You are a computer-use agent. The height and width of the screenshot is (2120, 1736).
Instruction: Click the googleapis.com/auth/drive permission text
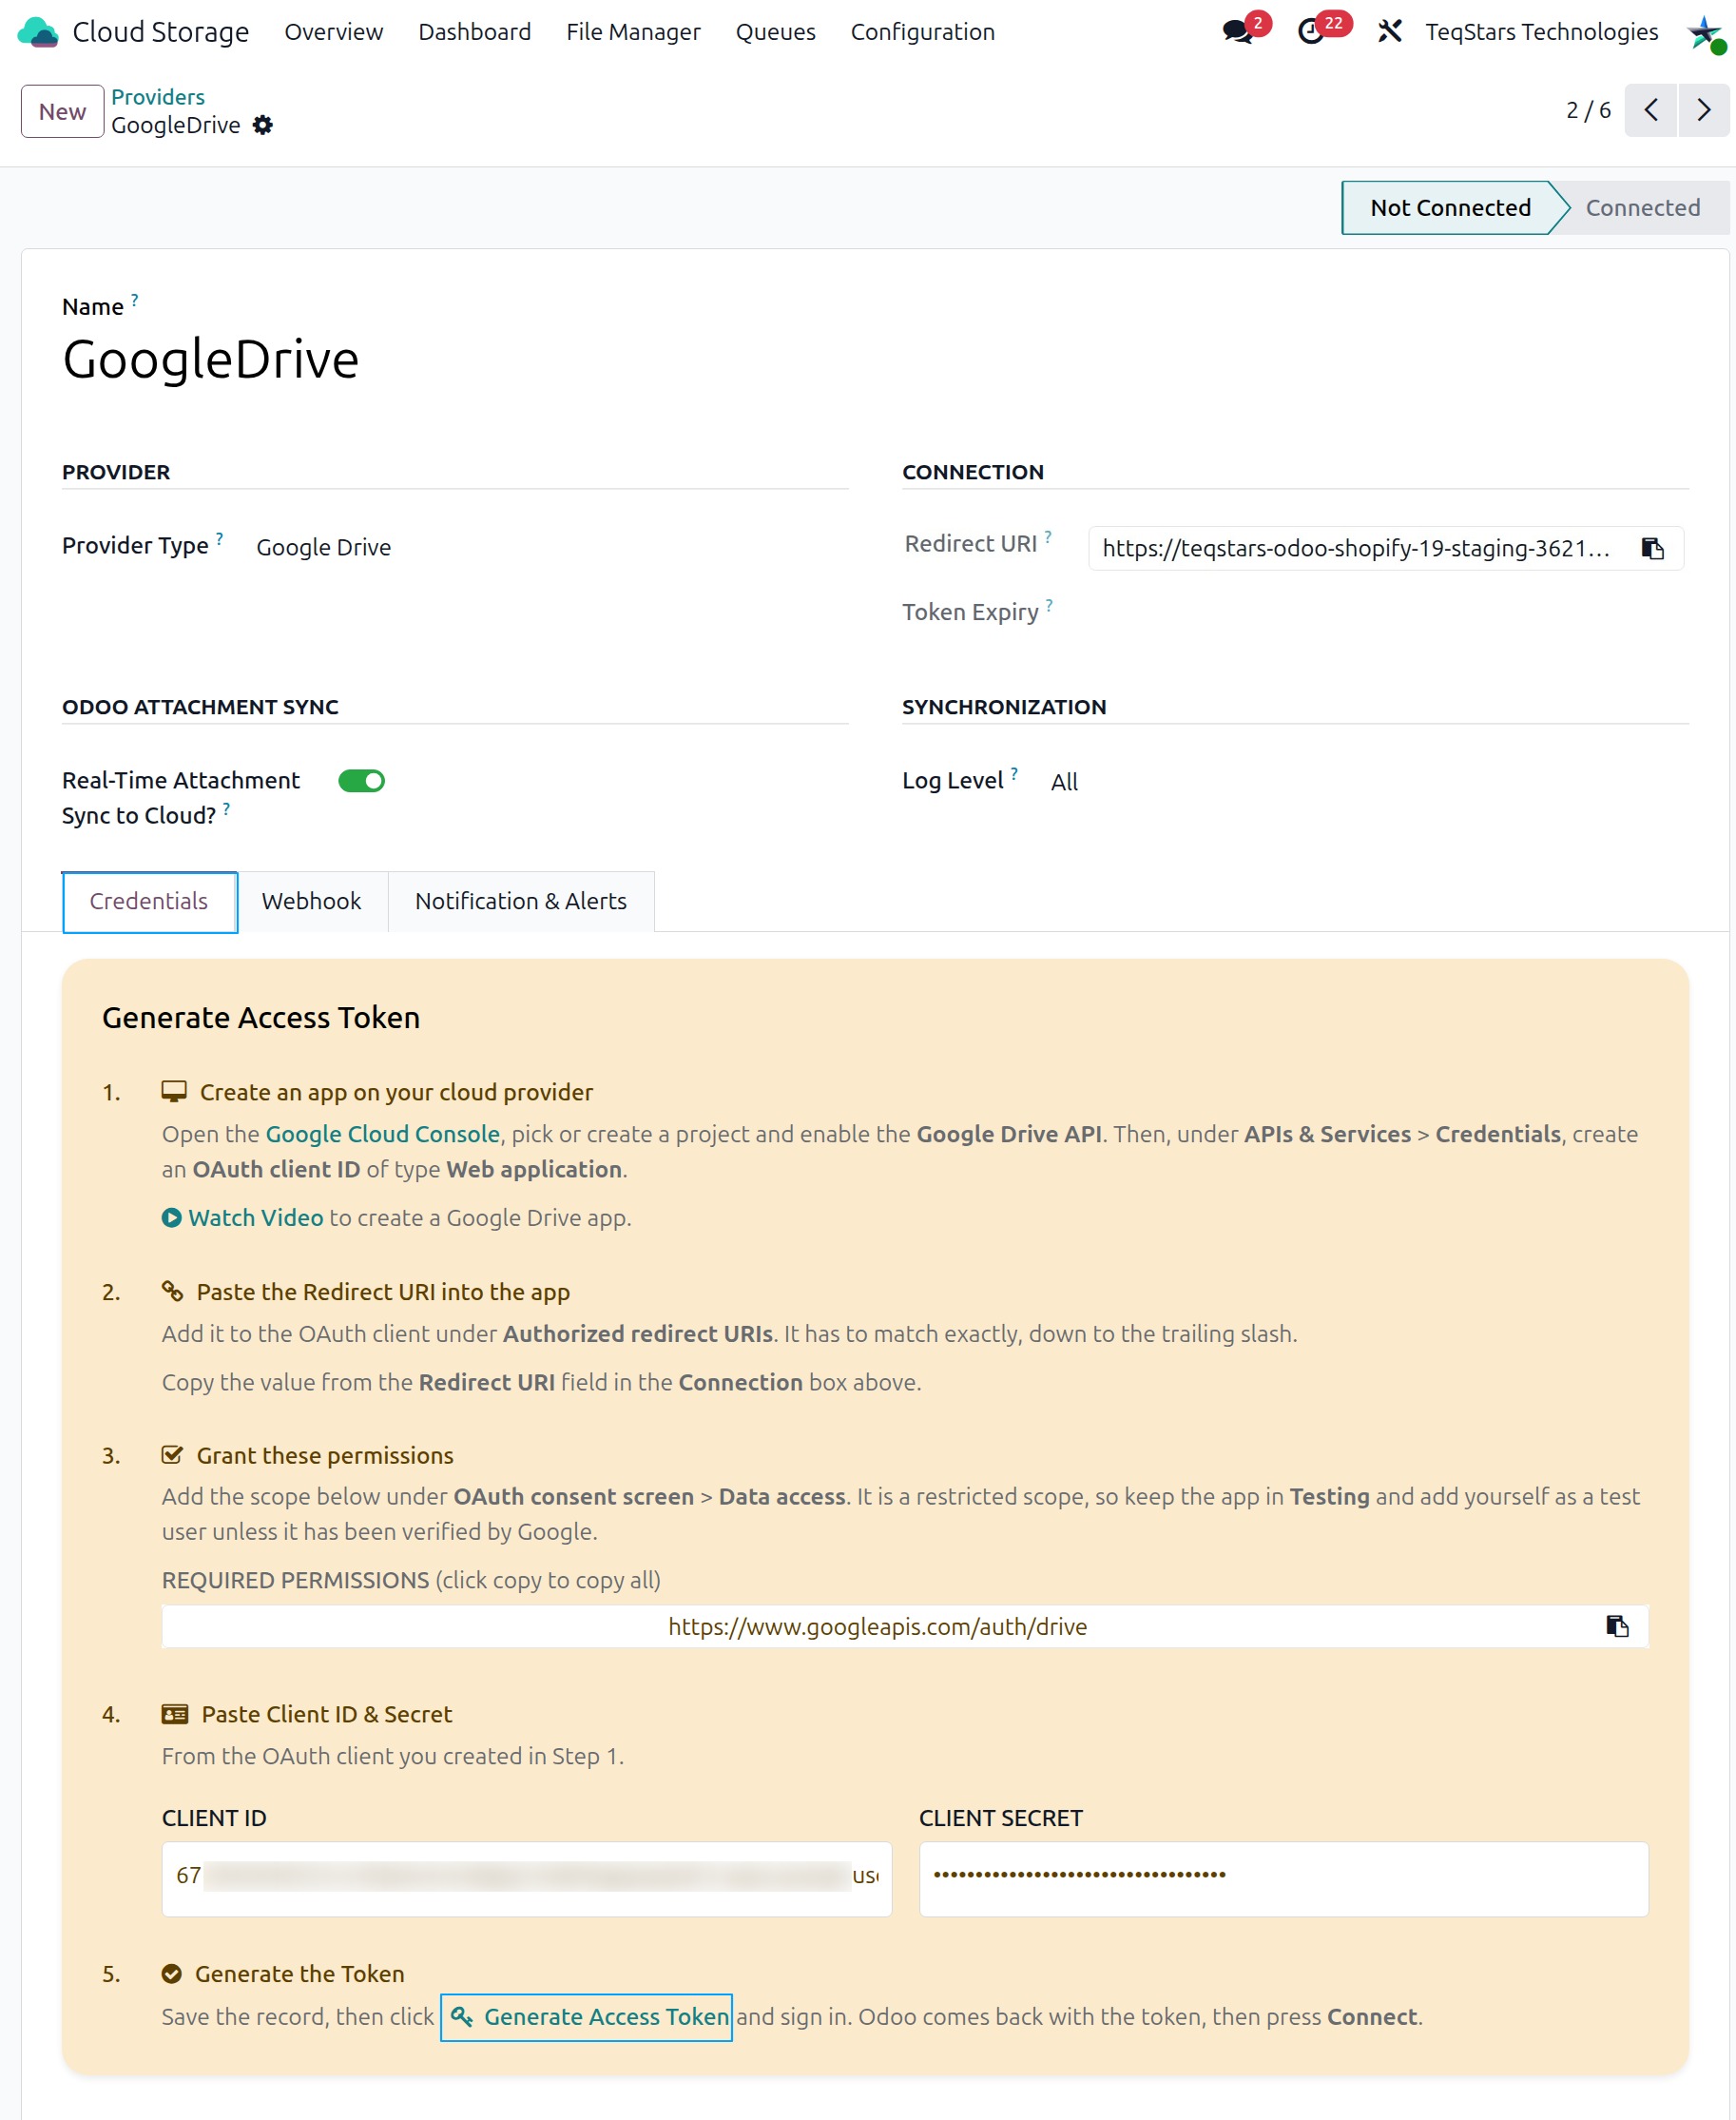[878, 1626]
